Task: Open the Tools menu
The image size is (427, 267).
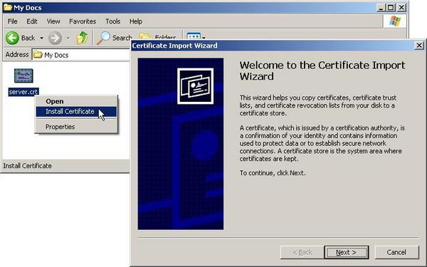Action: click(x=112, y=21)
